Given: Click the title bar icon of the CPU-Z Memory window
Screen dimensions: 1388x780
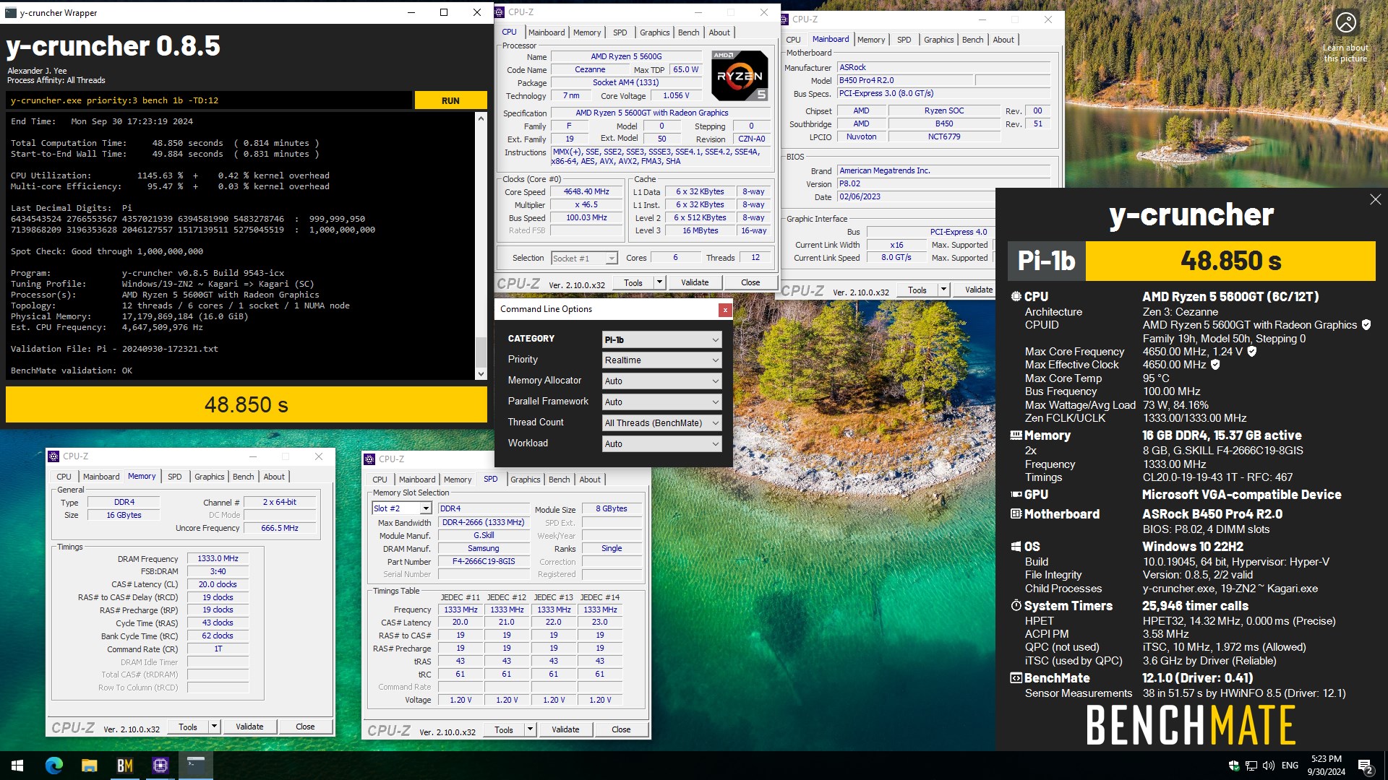Looking at the screenshot, I should click(53, 456).
